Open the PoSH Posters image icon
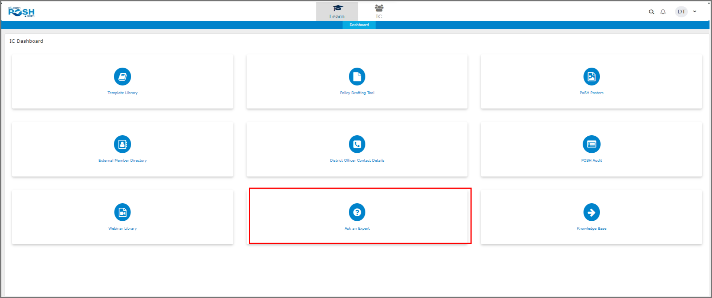The height and width of the screenshot is (298, 712). point(591,77)
